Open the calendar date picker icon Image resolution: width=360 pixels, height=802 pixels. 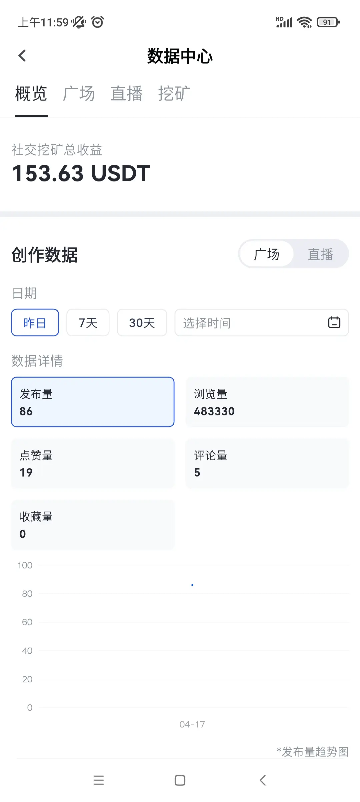tap(334, 322)
